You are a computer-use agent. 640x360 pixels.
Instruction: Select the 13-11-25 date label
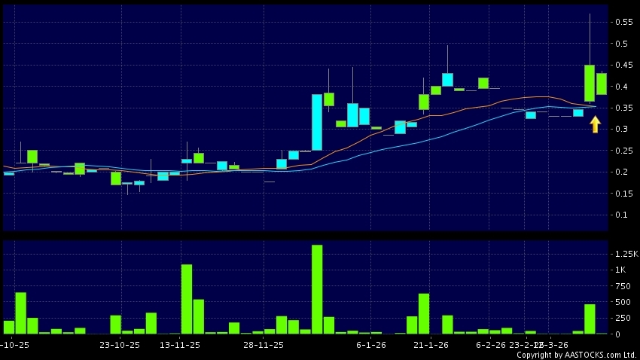(180, 345)
